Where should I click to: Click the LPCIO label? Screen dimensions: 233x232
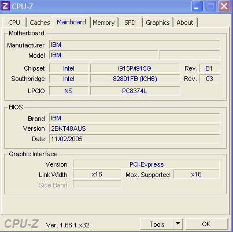[36, 91]
